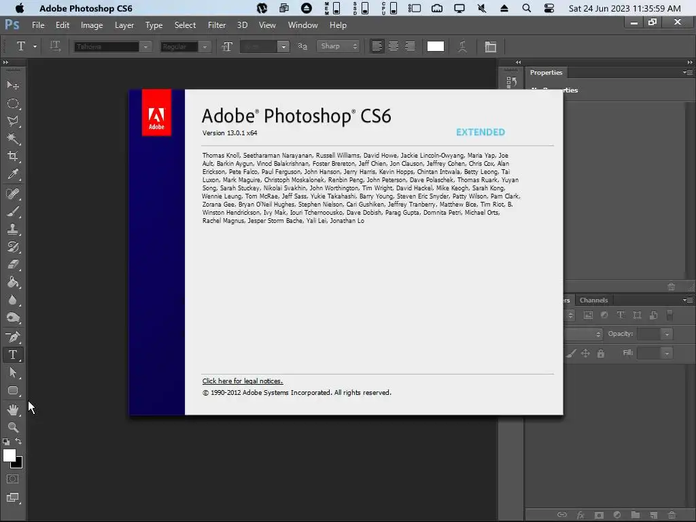Select the Blur tool
Screen dimensions: 696x522
coord(13,300)
